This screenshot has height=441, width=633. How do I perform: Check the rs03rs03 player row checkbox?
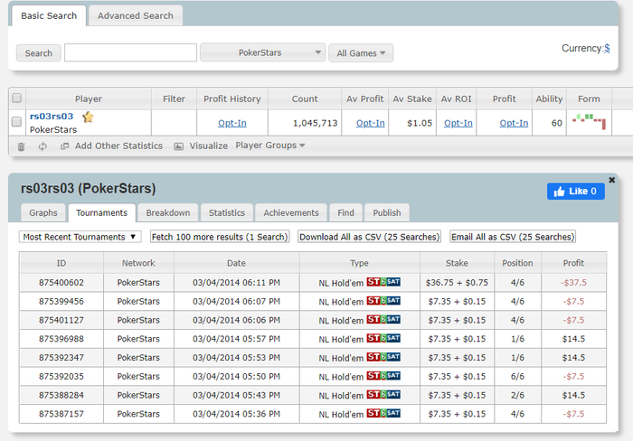coord(16,121)
